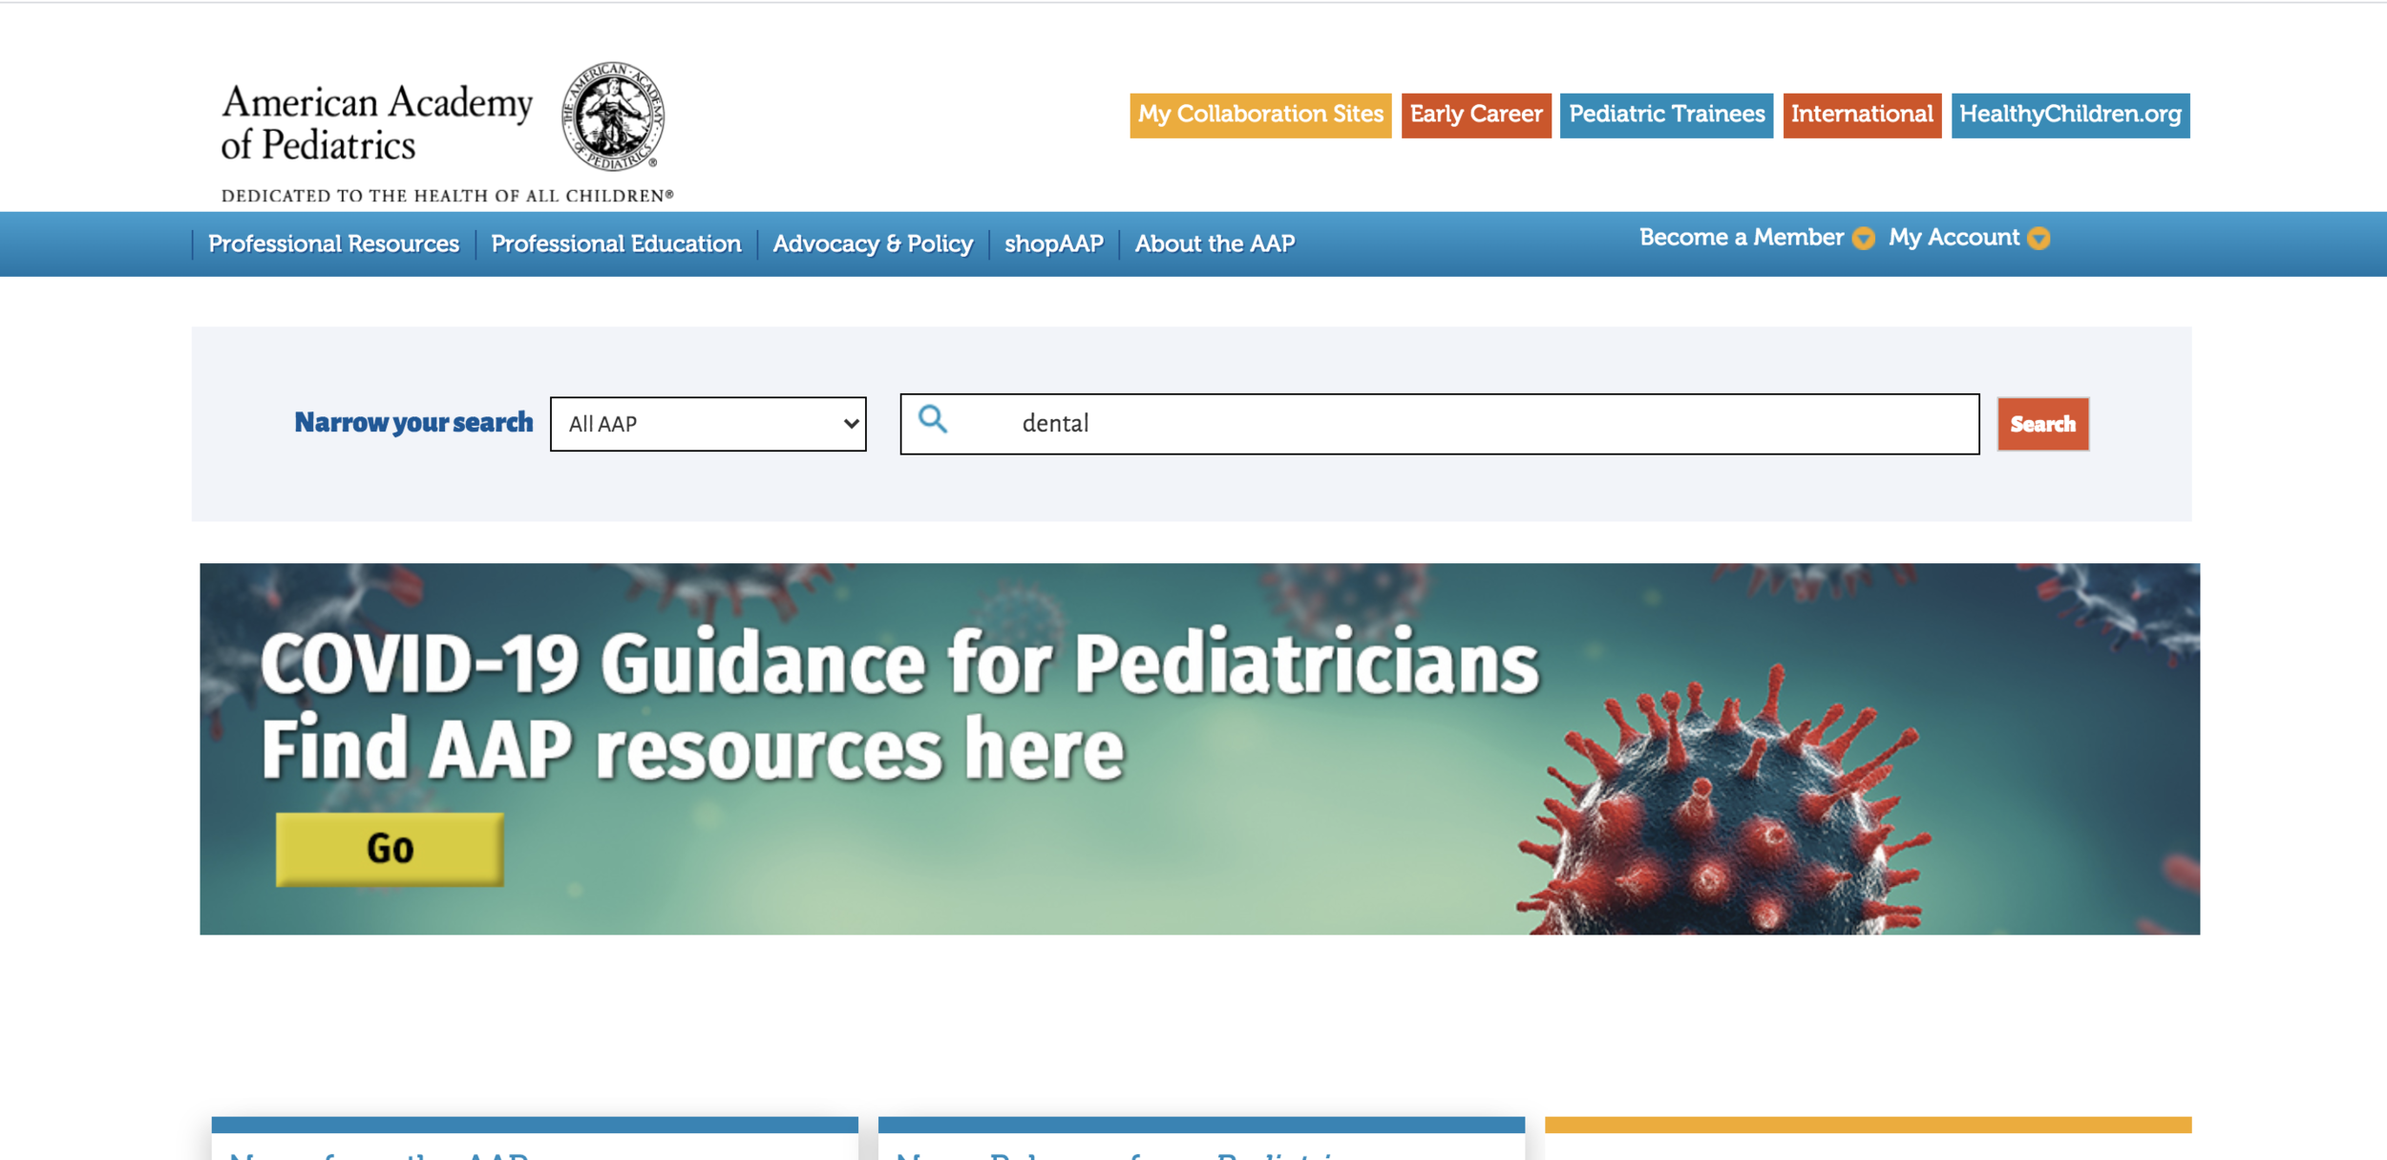Click My Account link
Image resolution: width=2387 pixels, height=1160 pixels.
tap(1954, 238)
